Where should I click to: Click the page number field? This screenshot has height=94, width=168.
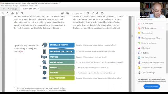[x=72, y=13]
